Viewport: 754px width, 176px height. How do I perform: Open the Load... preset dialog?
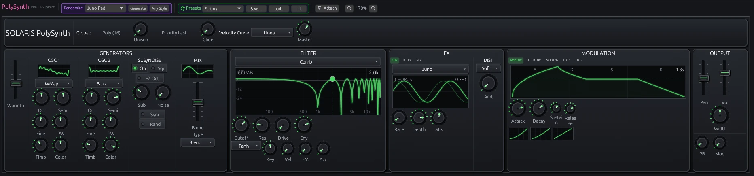click(278, 8)
